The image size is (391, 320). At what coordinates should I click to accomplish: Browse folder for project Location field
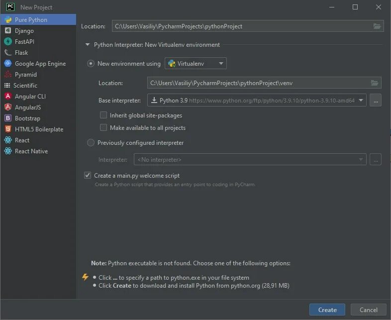tap(377, 26)
